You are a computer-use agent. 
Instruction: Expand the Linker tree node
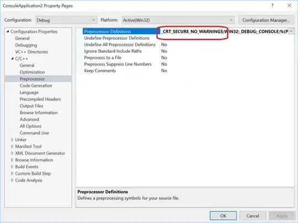coord(12,140)
